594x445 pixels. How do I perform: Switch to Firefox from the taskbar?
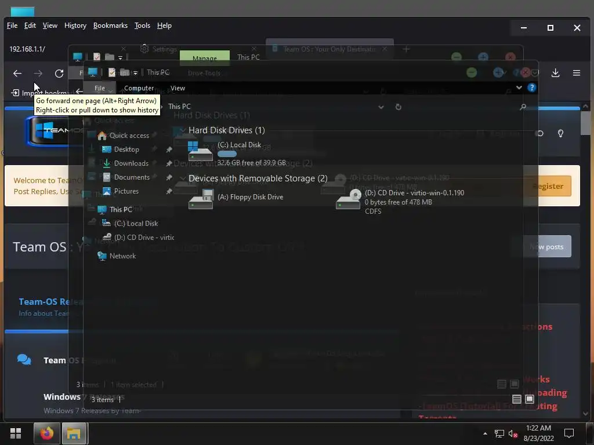point(47,433)
